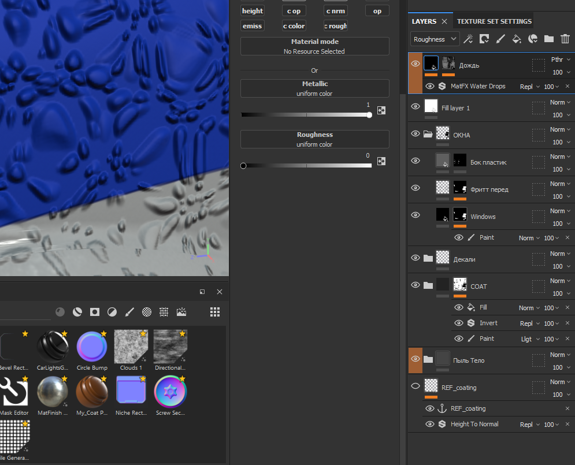This screenshot has height=465, width=575.
Task: Switch to TEXTURE SET SETTINGS tab
Action: tap(494, 21)
